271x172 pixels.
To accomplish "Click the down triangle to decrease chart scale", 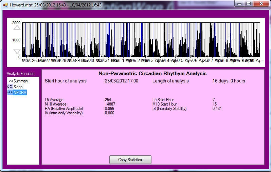I will pyautogui.click(x=17, y=52).
